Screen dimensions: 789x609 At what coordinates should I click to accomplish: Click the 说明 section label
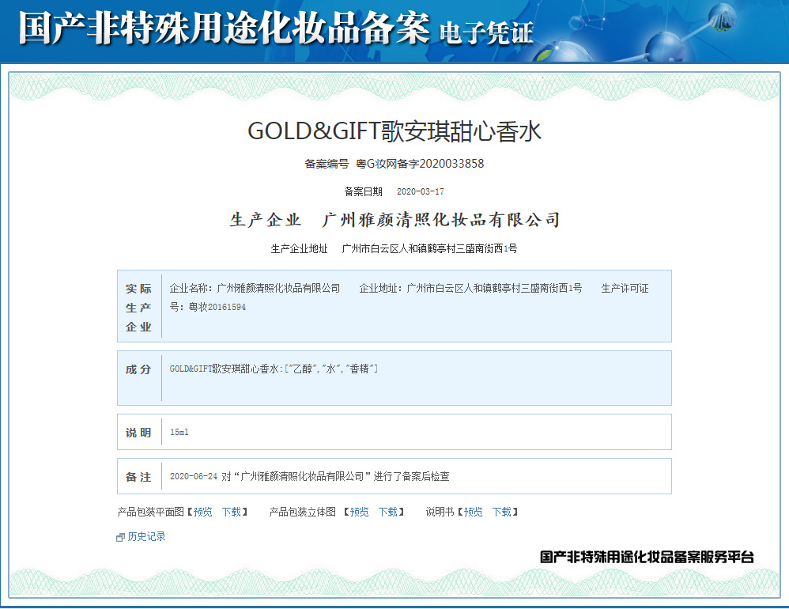[x=138, y=433]
